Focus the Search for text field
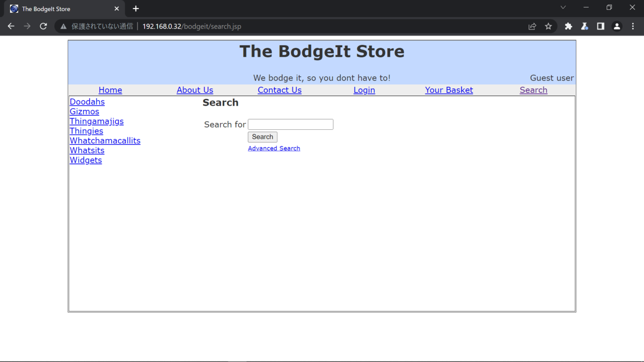 [290, 124]
